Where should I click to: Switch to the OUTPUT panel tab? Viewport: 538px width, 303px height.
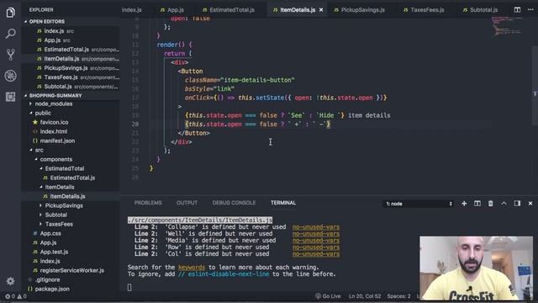click(x=187, y=203)
